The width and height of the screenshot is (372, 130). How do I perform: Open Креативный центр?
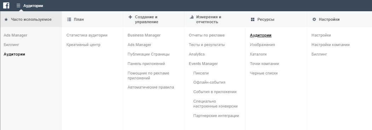pyautogui.click(x=83, y=45)
